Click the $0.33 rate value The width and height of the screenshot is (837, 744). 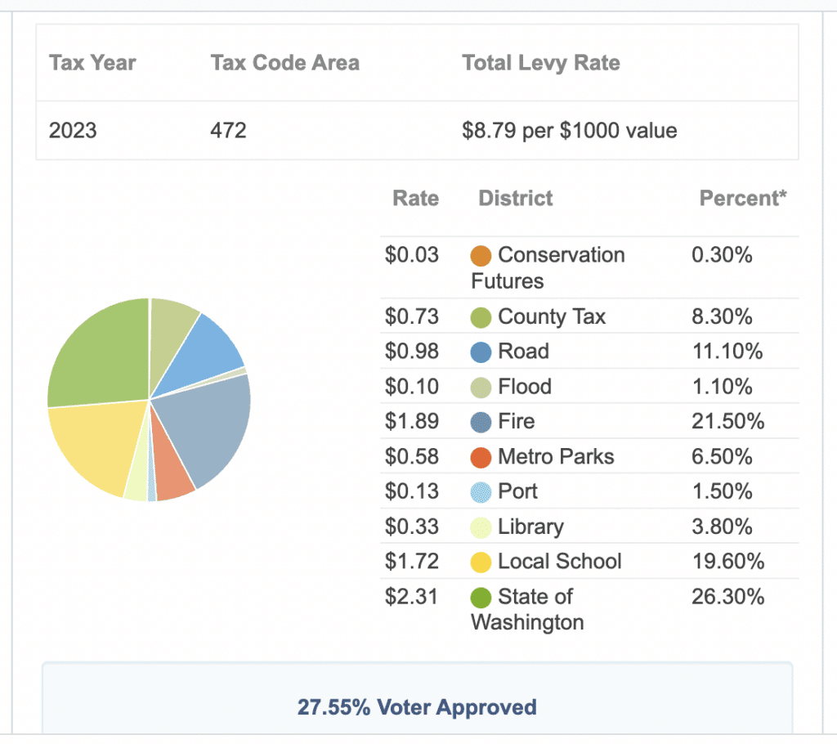(412, 527)
